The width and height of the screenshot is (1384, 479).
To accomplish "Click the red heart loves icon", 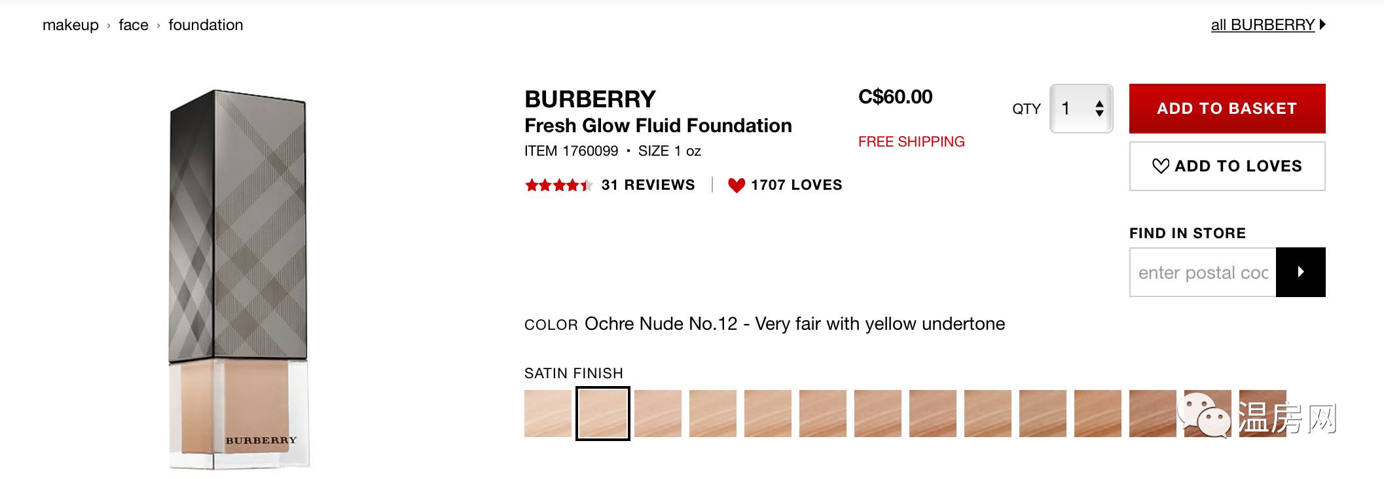I will [x=736, y=185].
